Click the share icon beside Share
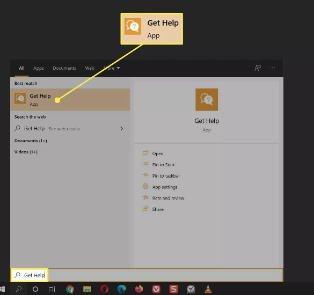 pyautogui.click(x=145, y=209)
